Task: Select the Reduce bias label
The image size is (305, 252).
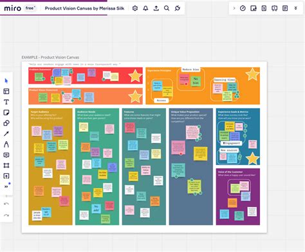Action: (x=191, y=70)
